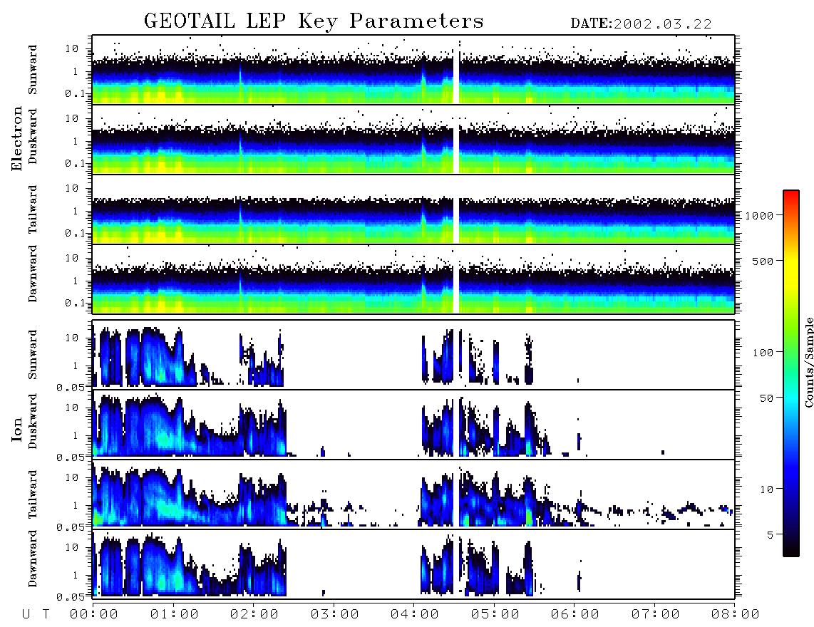Click the "GEOTAIL LEP Key Parameters" title

point(314,21)
